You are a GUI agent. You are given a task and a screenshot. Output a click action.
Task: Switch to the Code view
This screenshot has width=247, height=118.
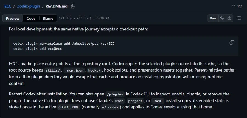point(31,18)
